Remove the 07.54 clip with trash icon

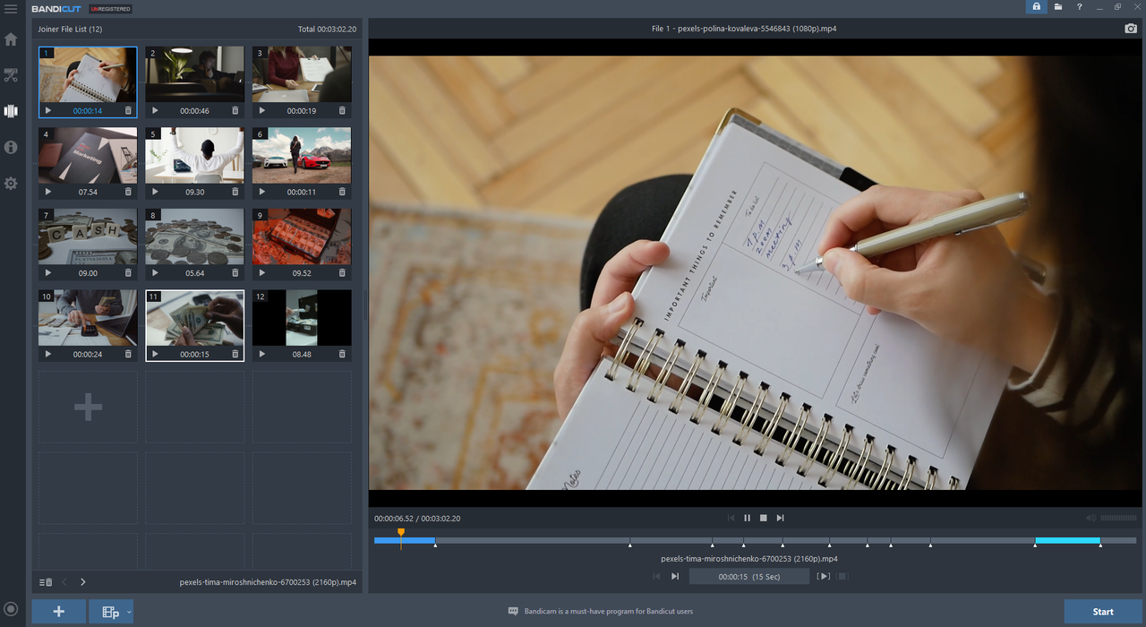pos(128,192)
